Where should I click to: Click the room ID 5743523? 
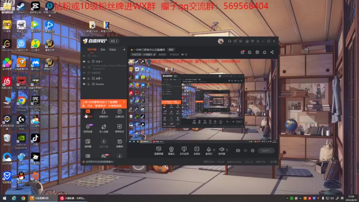(x=174, y=55)
